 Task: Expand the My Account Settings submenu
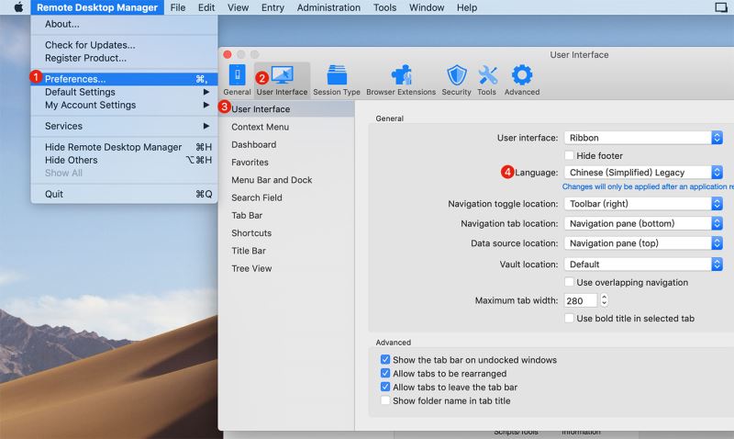(x=124, y=105)
